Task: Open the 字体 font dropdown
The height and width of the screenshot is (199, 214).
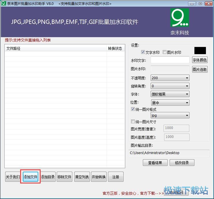Action: pos(170,94)
